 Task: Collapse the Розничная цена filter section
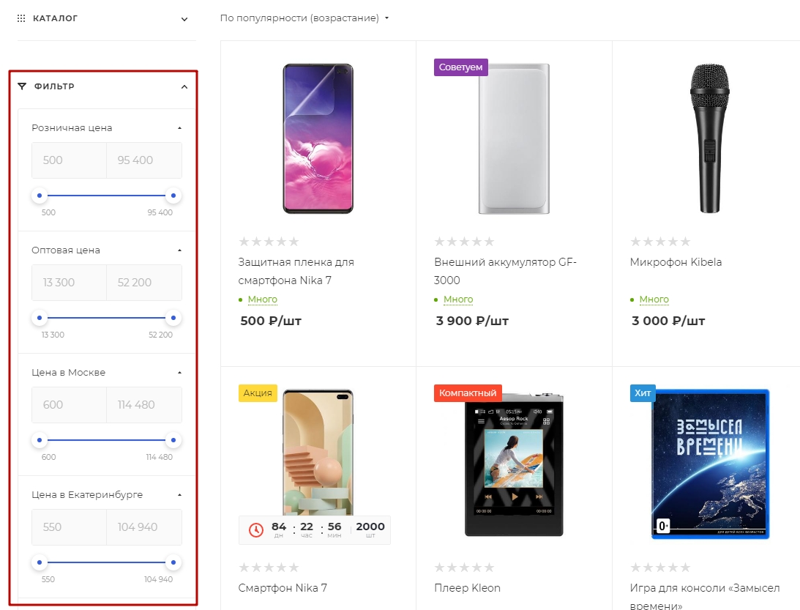click(179, 128)
